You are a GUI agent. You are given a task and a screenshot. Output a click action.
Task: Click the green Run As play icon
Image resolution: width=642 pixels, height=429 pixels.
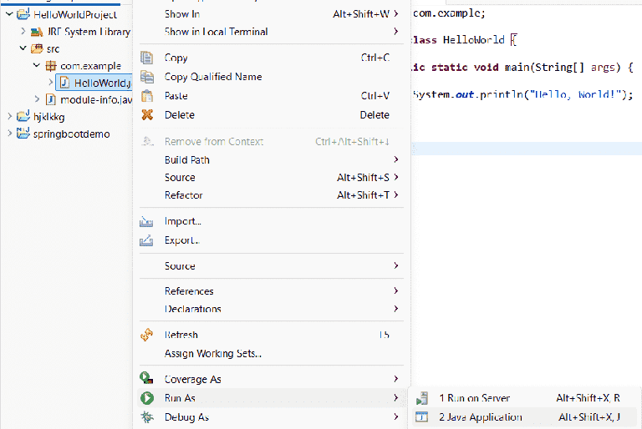147,398
